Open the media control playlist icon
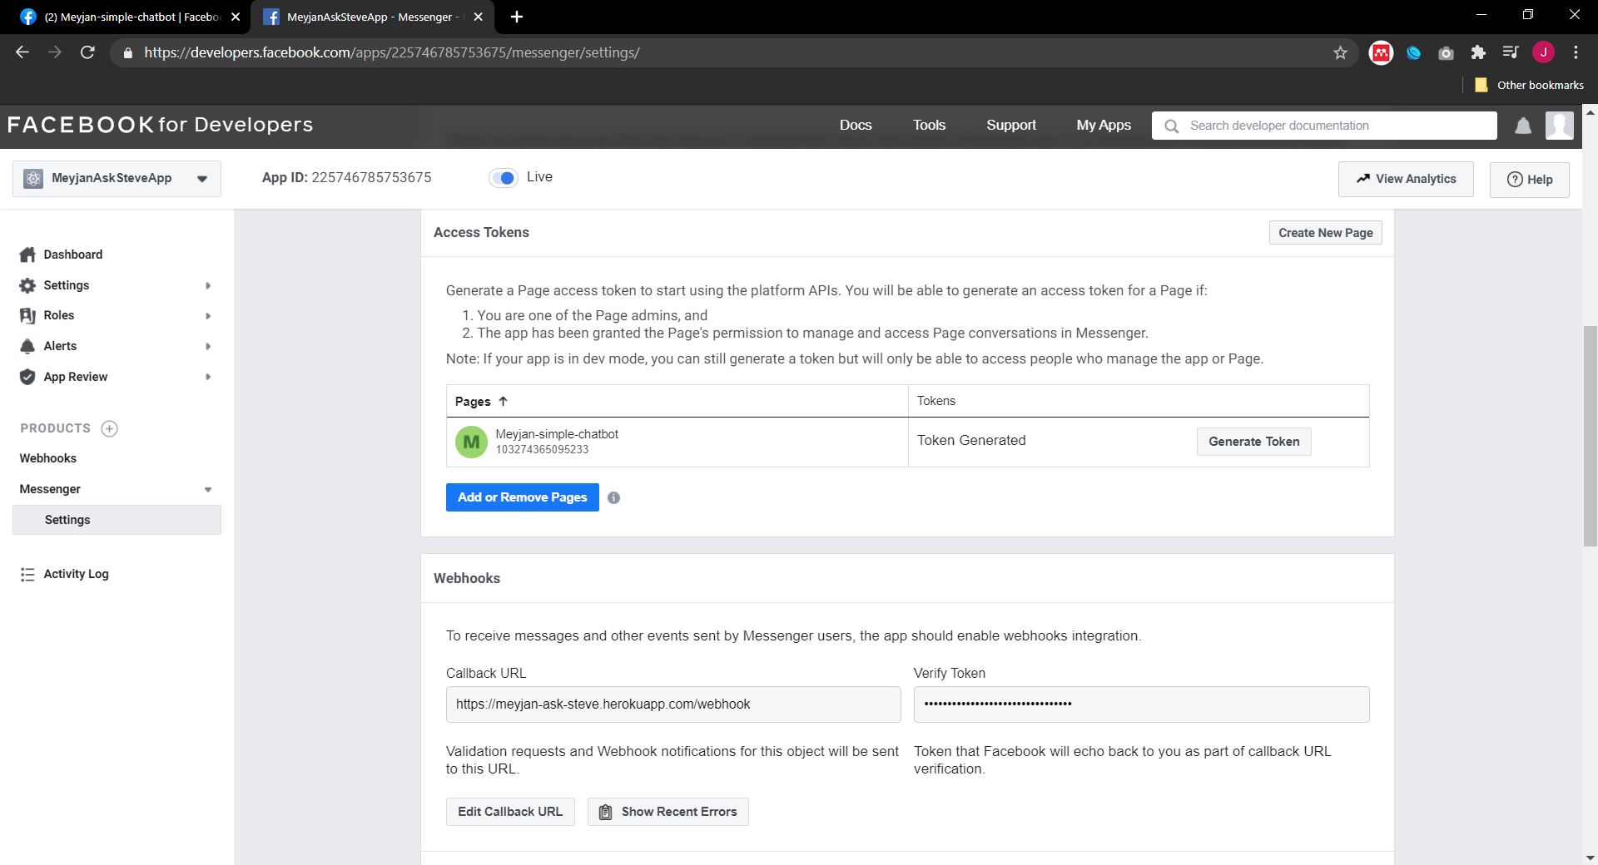1598x865 pixels. coord(1511,52)
